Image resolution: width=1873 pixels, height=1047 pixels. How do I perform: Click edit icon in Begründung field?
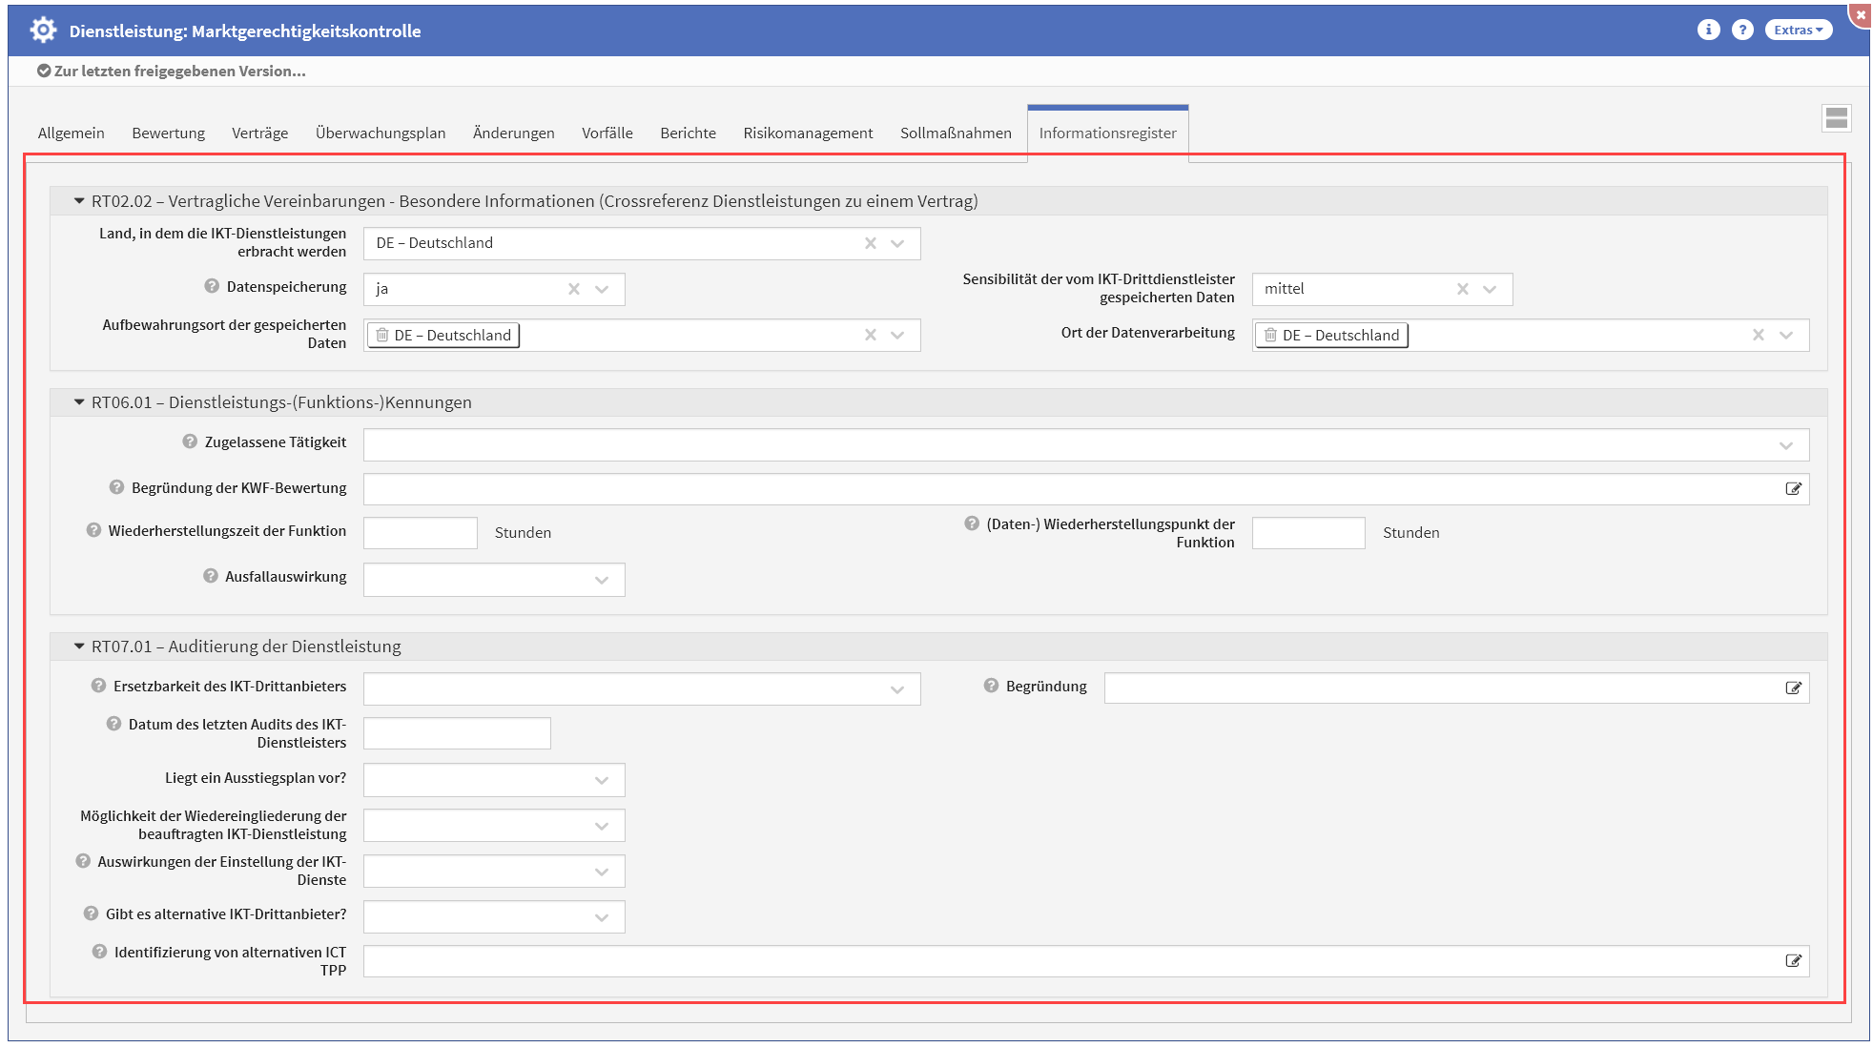tap(1793, 688)
